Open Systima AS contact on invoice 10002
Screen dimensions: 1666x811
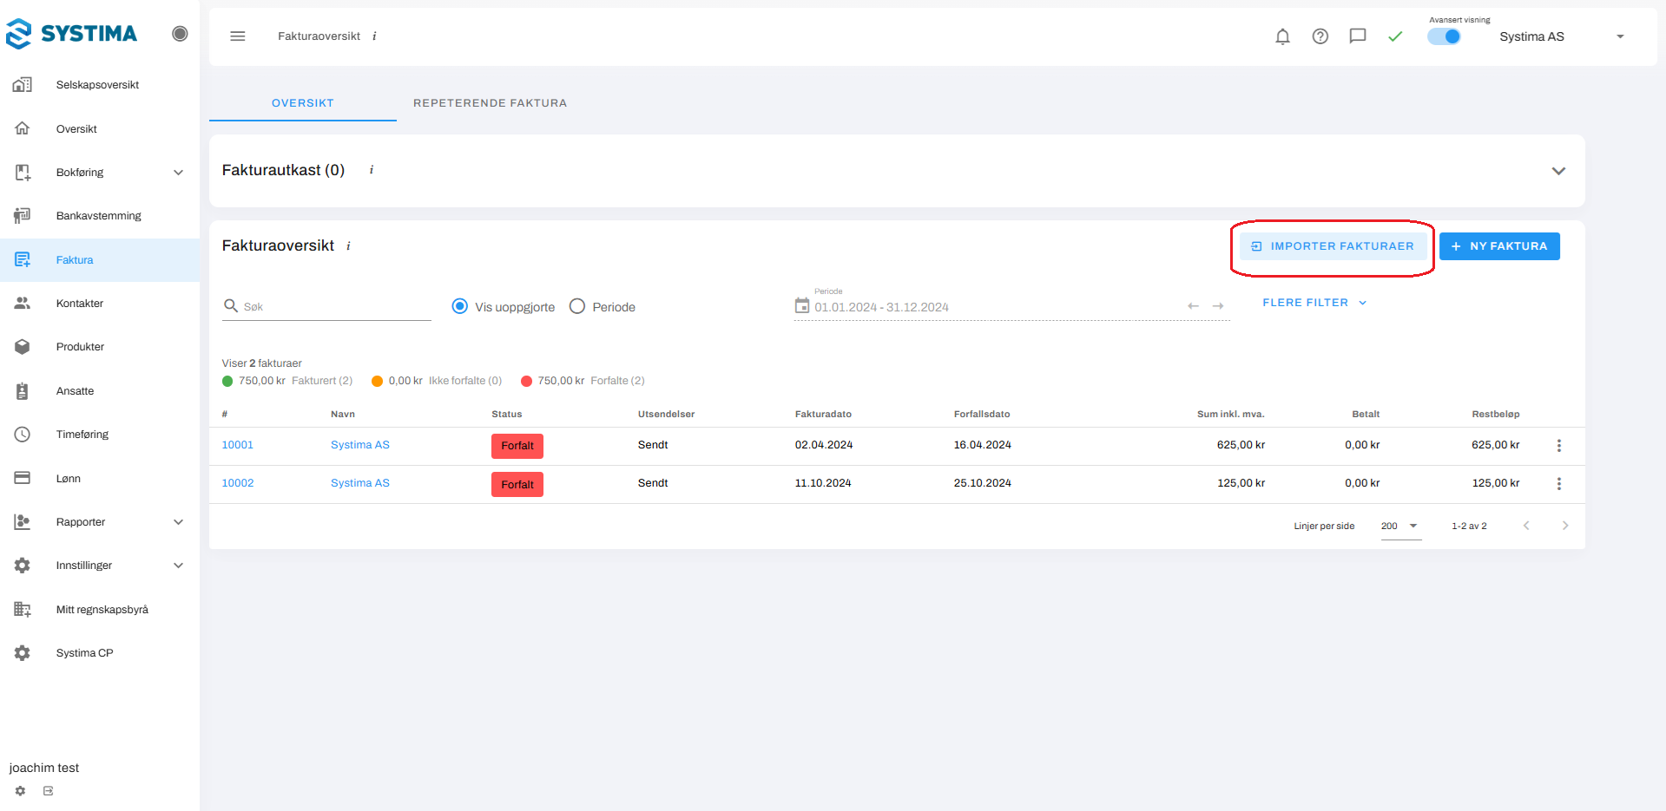[360, 483]
